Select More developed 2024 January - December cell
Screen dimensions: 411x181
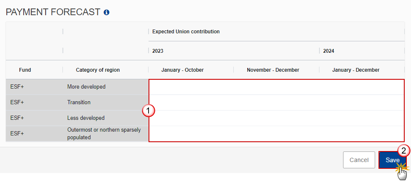pos(362,87)
